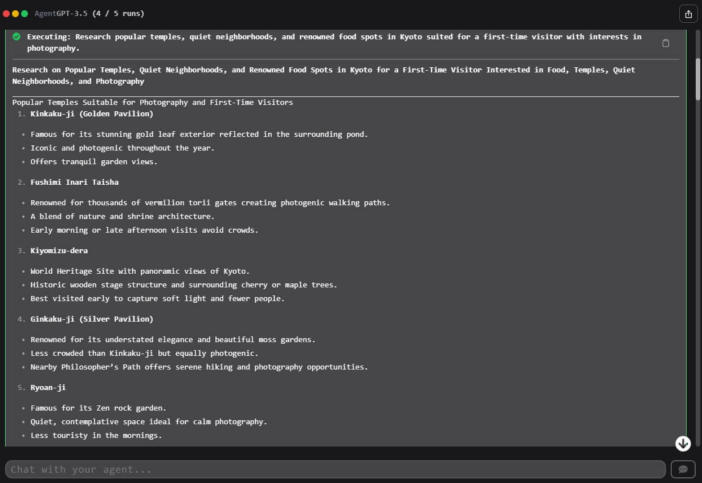The height and width of the screenshot is (483, 702).
Task: Click the 'Famous for its Zen rock garden' bullet
Action: [99, 408]
